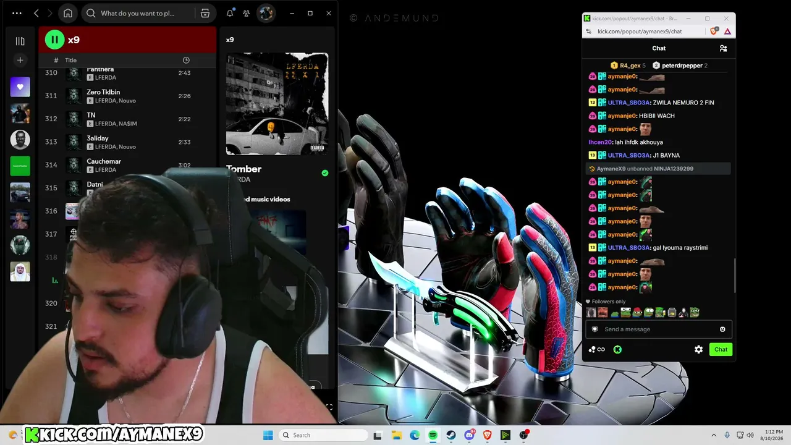Expand Your Library in Spotify sidebar
Screen dimensions: 791x445
20,41
